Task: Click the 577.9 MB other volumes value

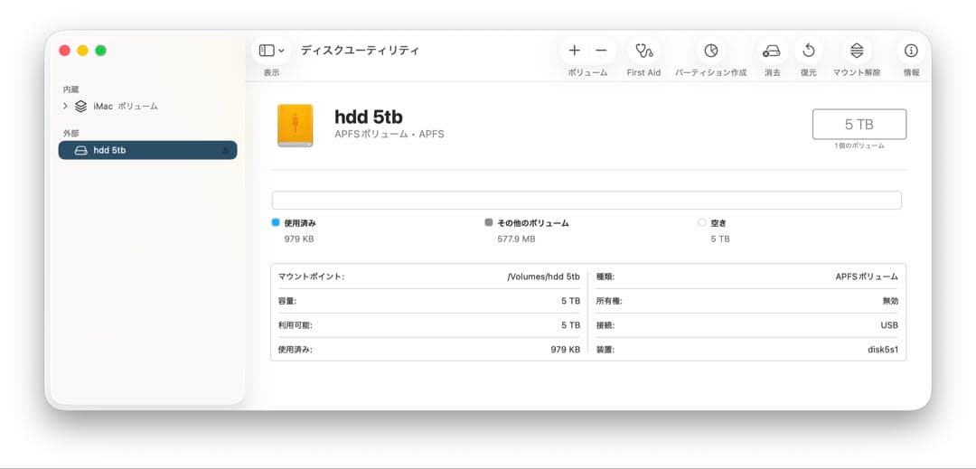Action: (x=516, y=239)
